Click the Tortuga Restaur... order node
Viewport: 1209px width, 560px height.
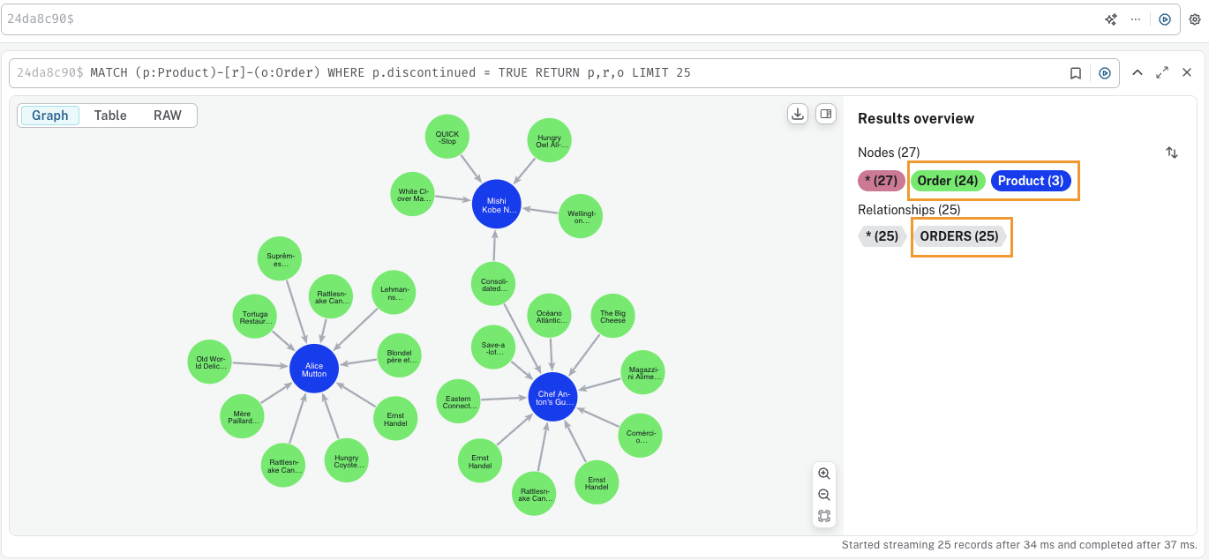[x=256, y=317]
